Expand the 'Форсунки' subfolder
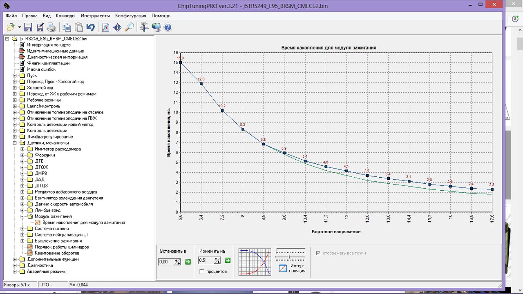 coord(23,155)
